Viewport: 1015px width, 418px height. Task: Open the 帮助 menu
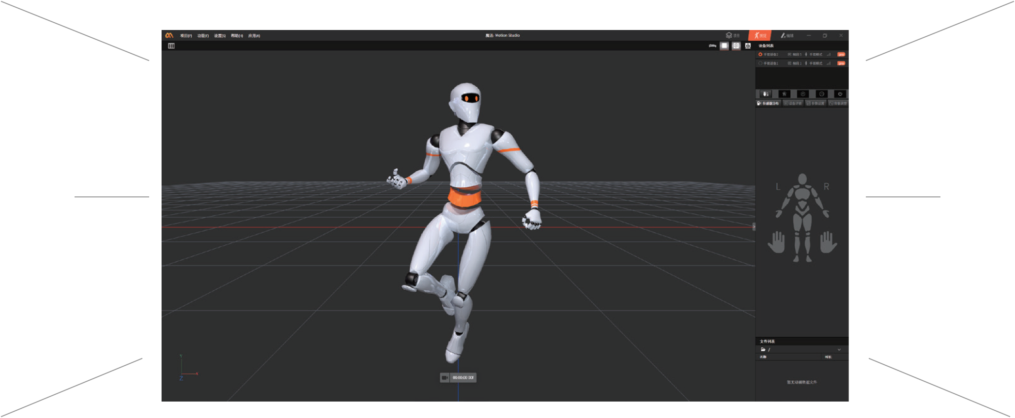(x=237, y=36)
